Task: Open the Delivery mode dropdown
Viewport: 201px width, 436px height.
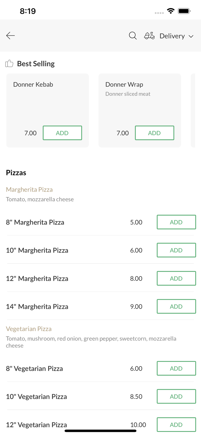Action: 172,36
